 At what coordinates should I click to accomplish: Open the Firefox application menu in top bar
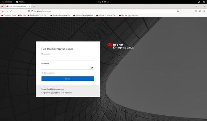(20, 2)
